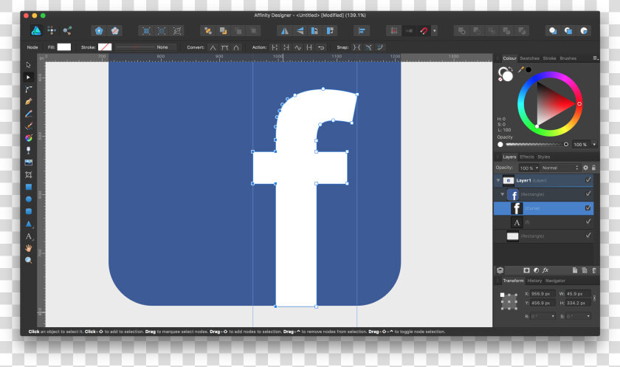Click the Break Curve action button
This screenshot has width=620, height=367.
click(275, 47)
